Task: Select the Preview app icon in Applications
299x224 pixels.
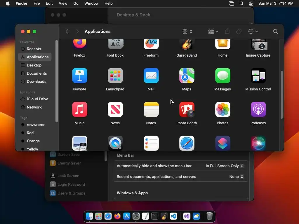Action: pos(79,143)
